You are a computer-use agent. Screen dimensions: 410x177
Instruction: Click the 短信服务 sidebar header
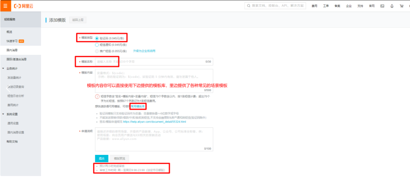point(10,19)
